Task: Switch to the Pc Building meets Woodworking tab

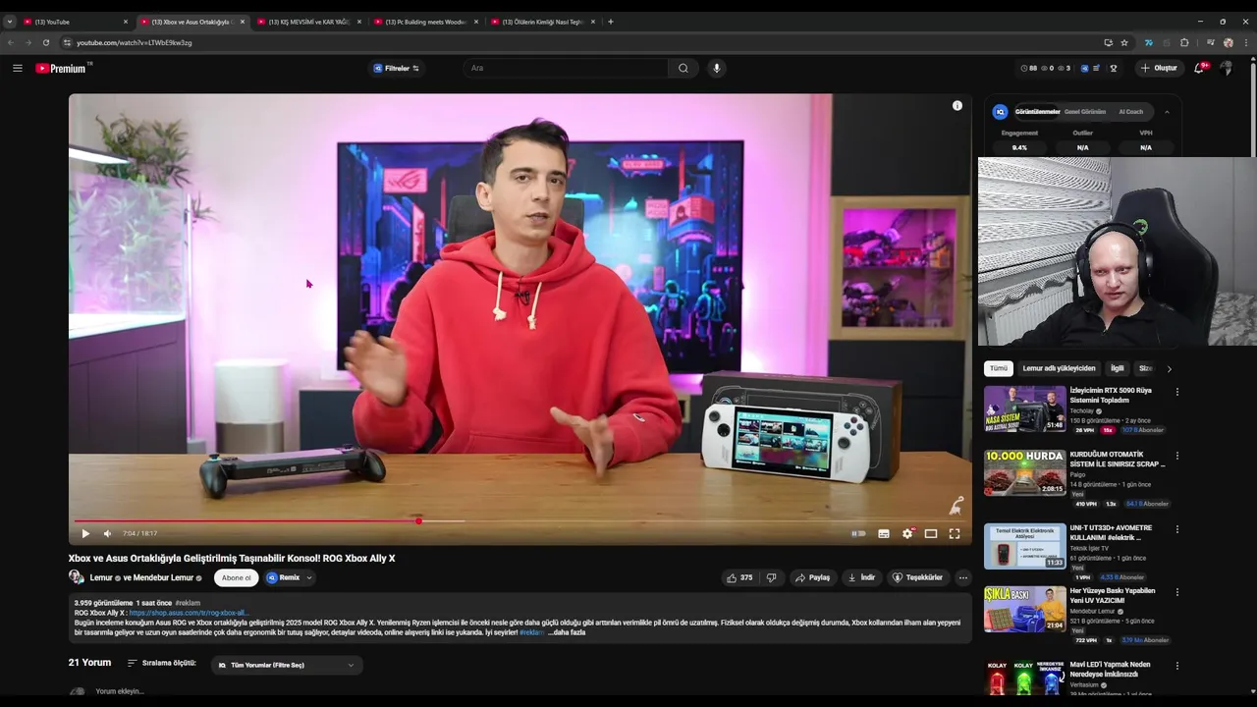Action: point(426,22)
